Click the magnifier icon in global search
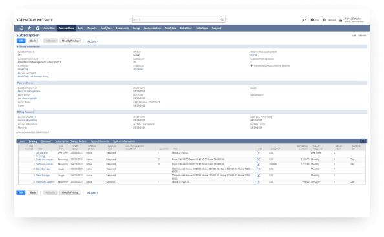This screenshot has height=237, width=384. pyautogui.click(x=222, y=19)
